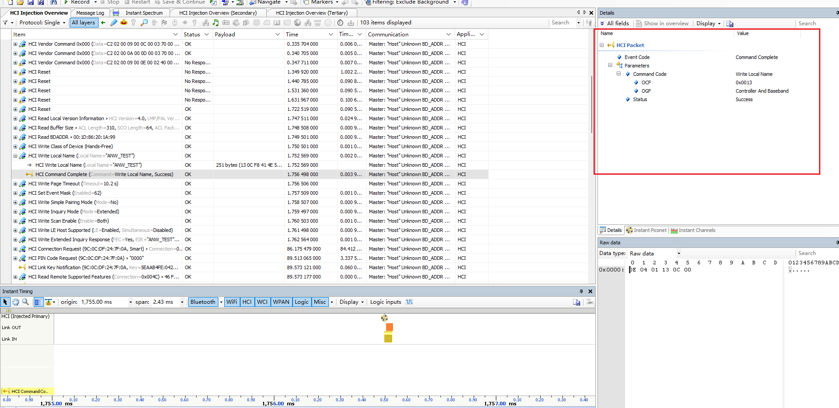Click the blue pencil toolbar icon
This screenshot has width=839, height=408.
(114, 23)
